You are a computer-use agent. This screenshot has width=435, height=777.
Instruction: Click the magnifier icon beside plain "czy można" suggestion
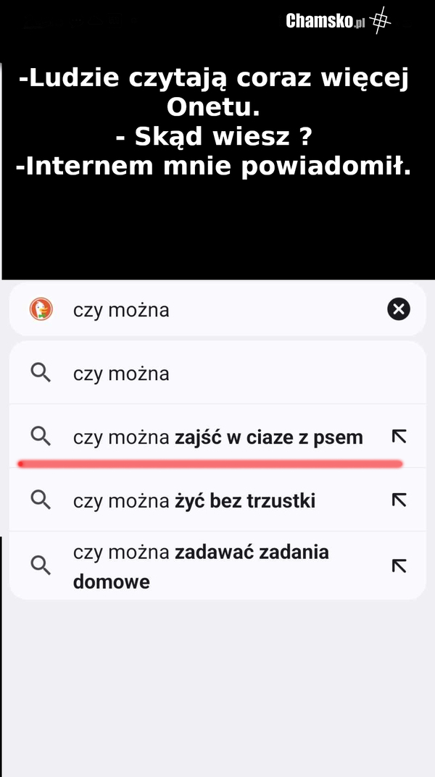(x=41, y=373)
